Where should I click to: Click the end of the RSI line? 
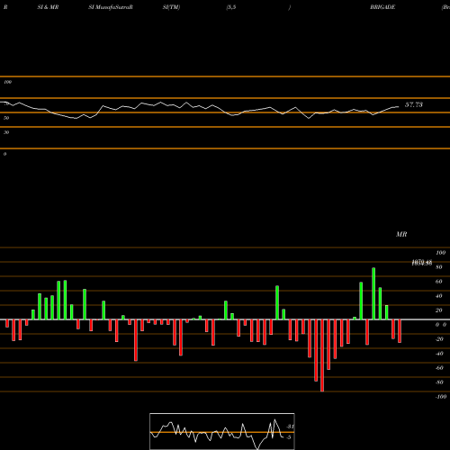click(x=399, y=106)
